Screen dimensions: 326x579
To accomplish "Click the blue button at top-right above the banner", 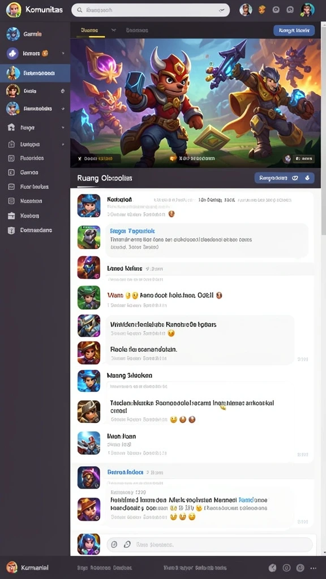I will tap(294, 31).
